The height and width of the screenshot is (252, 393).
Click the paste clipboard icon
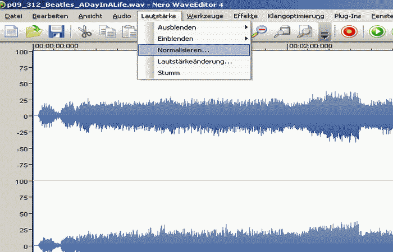[x=128, y=32]
